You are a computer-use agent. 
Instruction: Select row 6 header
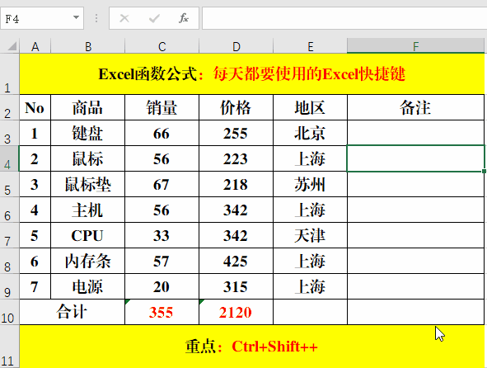[9, 210]
